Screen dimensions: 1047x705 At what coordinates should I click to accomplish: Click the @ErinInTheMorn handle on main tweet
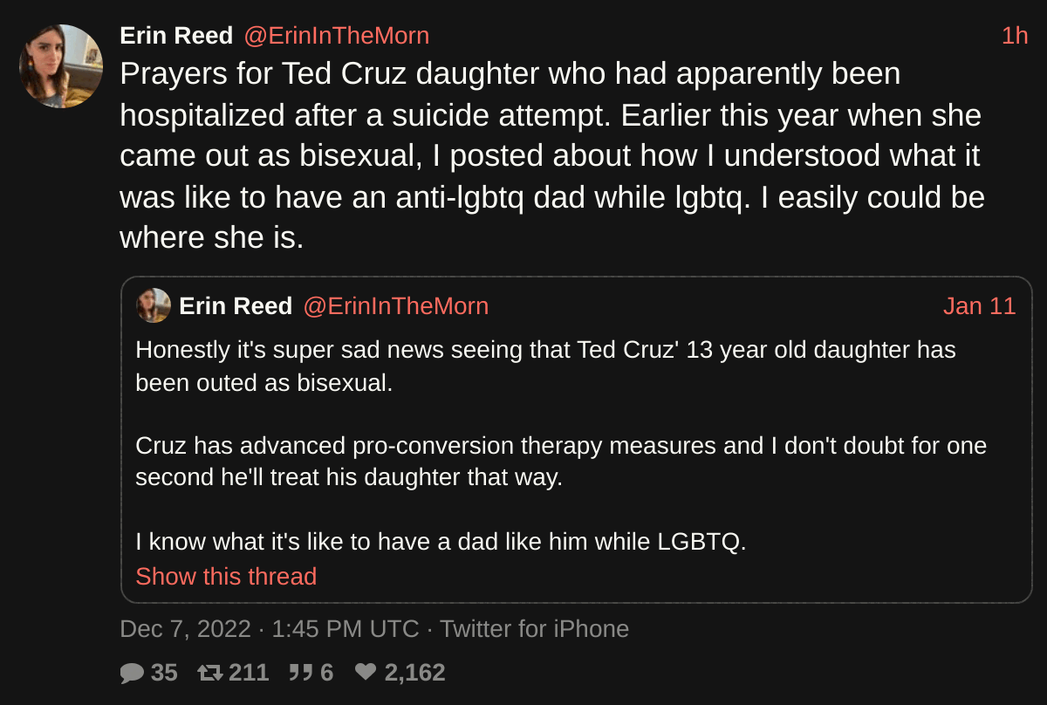(336, 36)
